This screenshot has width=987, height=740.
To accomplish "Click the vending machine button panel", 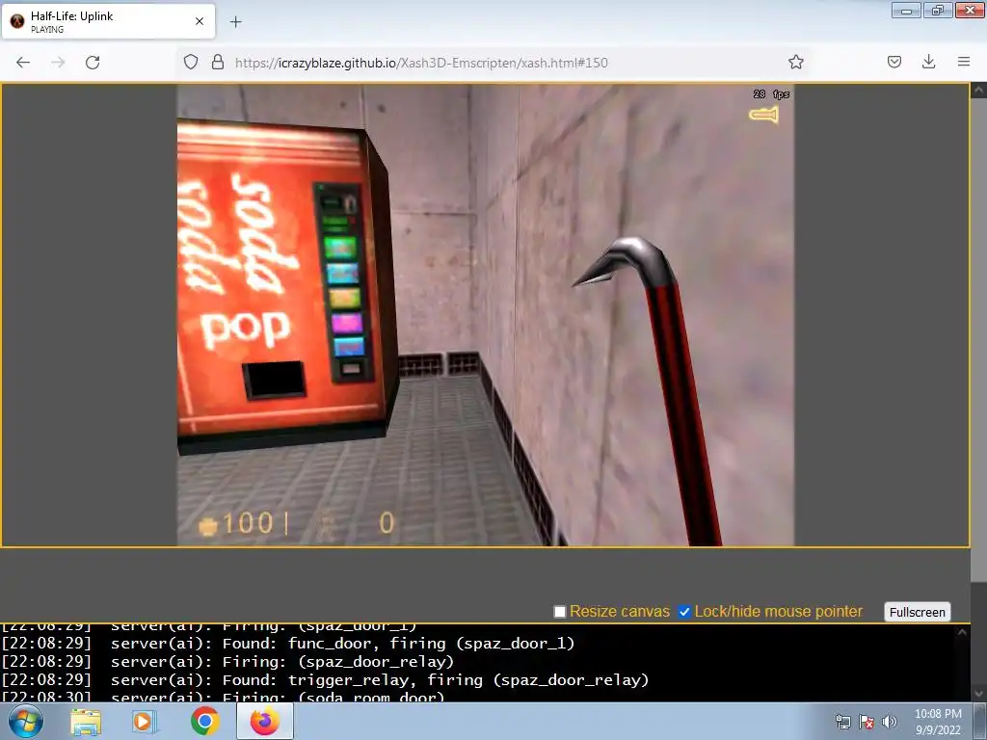I will [343, 282].
